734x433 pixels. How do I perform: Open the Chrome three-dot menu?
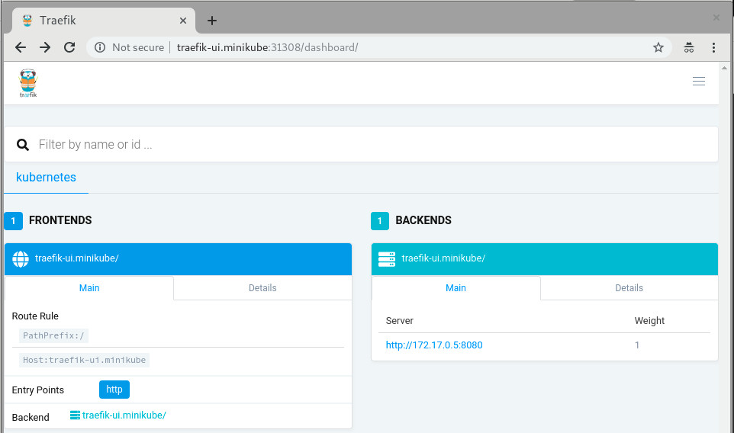coord(713,47)
